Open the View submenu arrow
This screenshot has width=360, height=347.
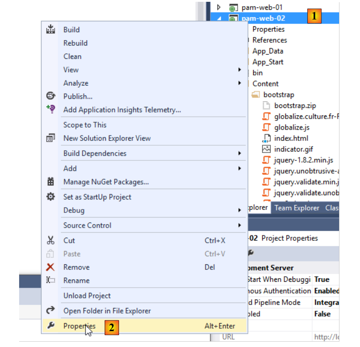240,70
